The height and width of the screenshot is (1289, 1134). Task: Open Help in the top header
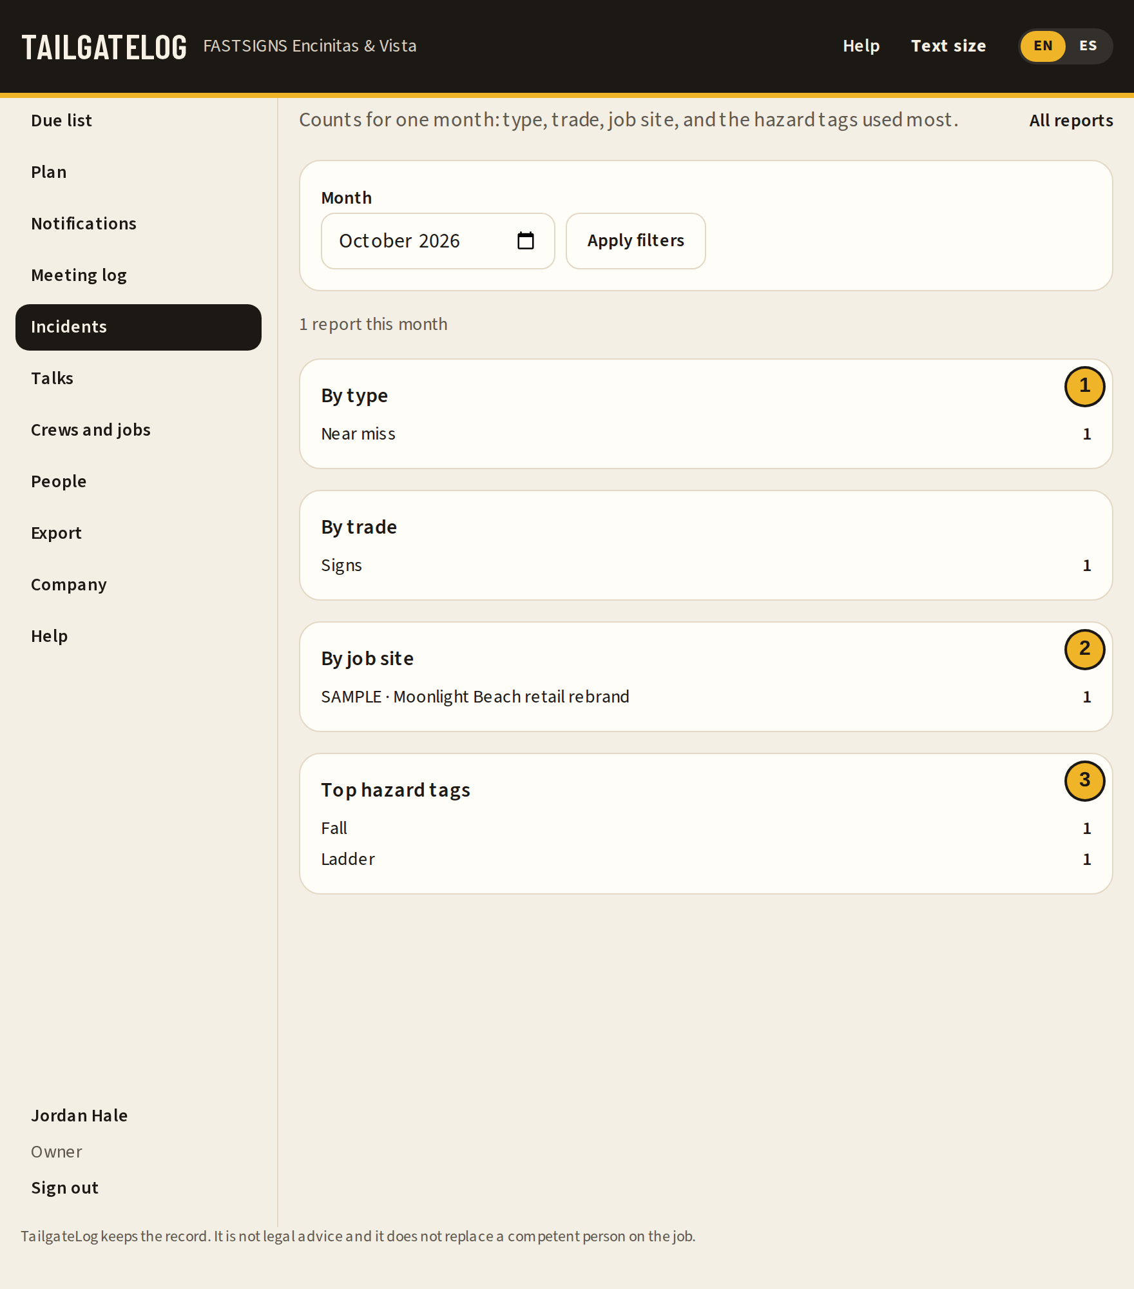click(861, 46)
